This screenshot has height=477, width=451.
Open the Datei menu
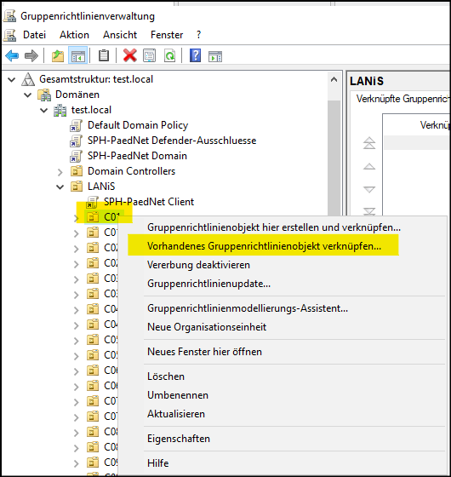(34, 35)
